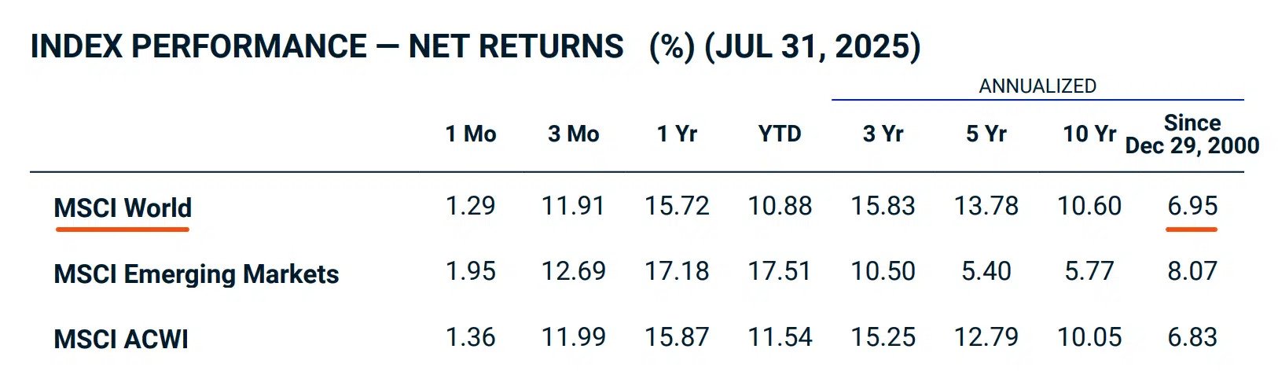Click Emerging Markets since-inception value 8.07
Viewport: 1278px width, 382px height.
click(1192, 272)
